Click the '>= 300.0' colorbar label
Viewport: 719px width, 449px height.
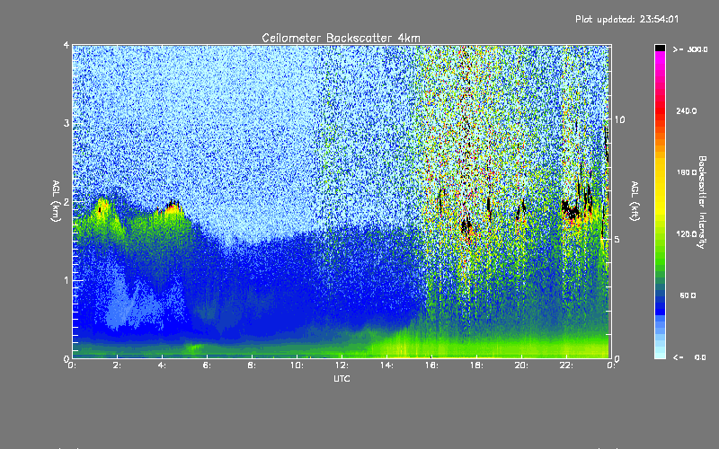pos(690,49)
